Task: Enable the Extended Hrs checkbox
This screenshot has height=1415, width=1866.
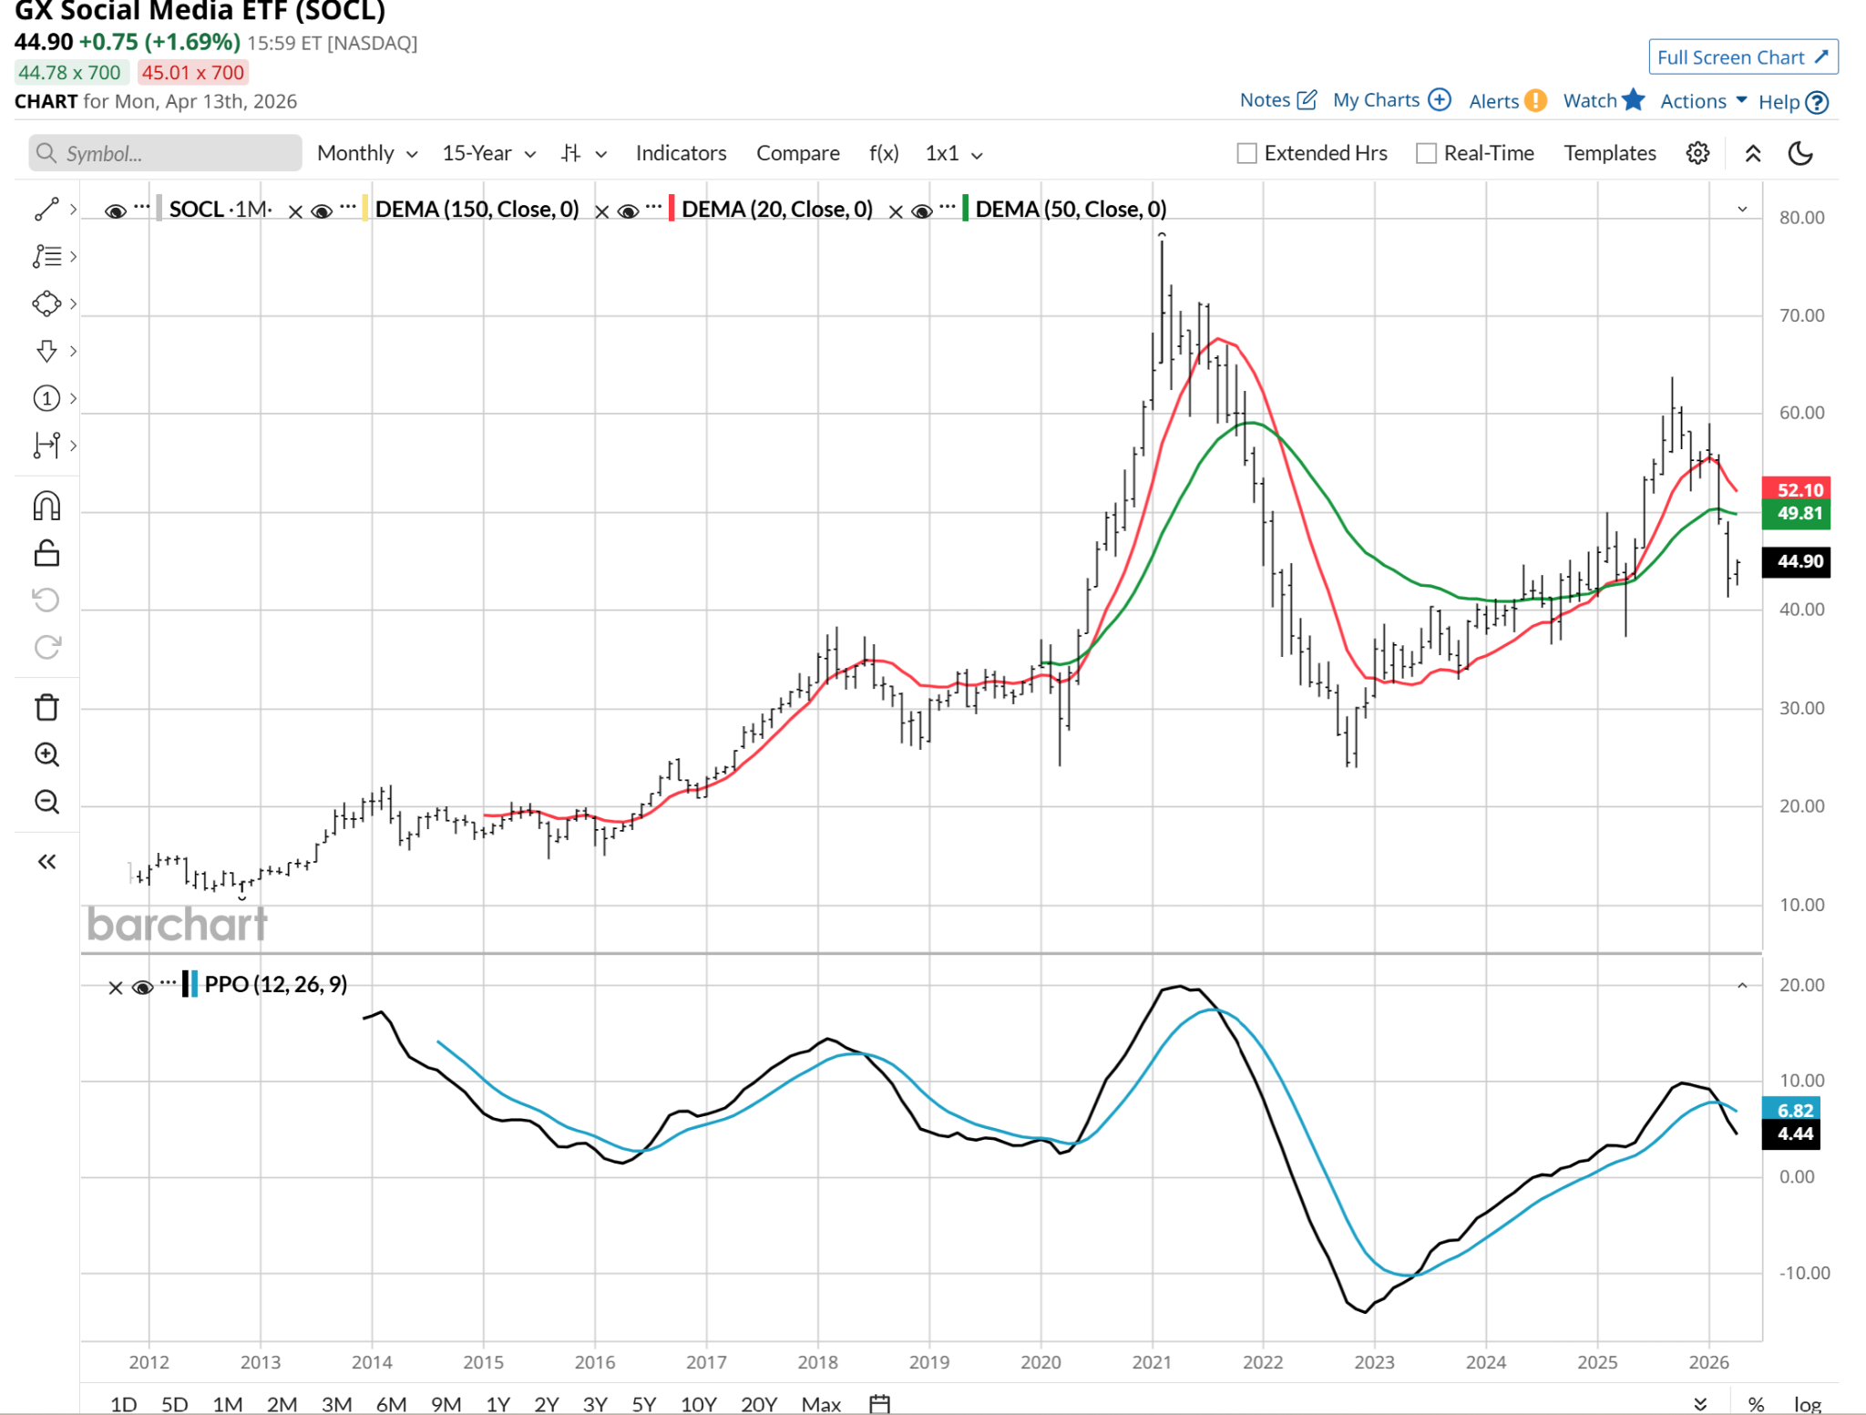Action: pos(1246,153)
